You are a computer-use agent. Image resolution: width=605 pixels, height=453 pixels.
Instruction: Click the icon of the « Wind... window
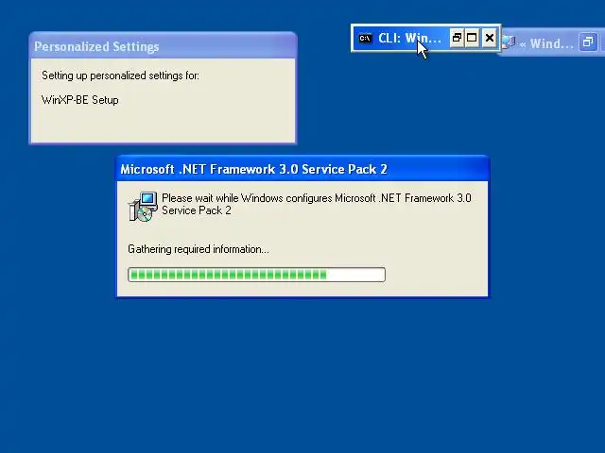(x=509, y=42)
